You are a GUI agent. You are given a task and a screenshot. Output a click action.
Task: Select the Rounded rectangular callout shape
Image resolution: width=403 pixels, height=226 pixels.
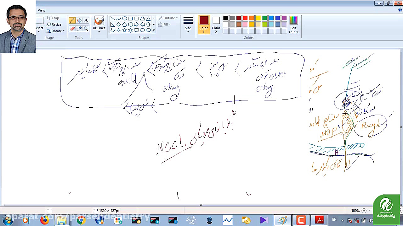tap(137, 30)
